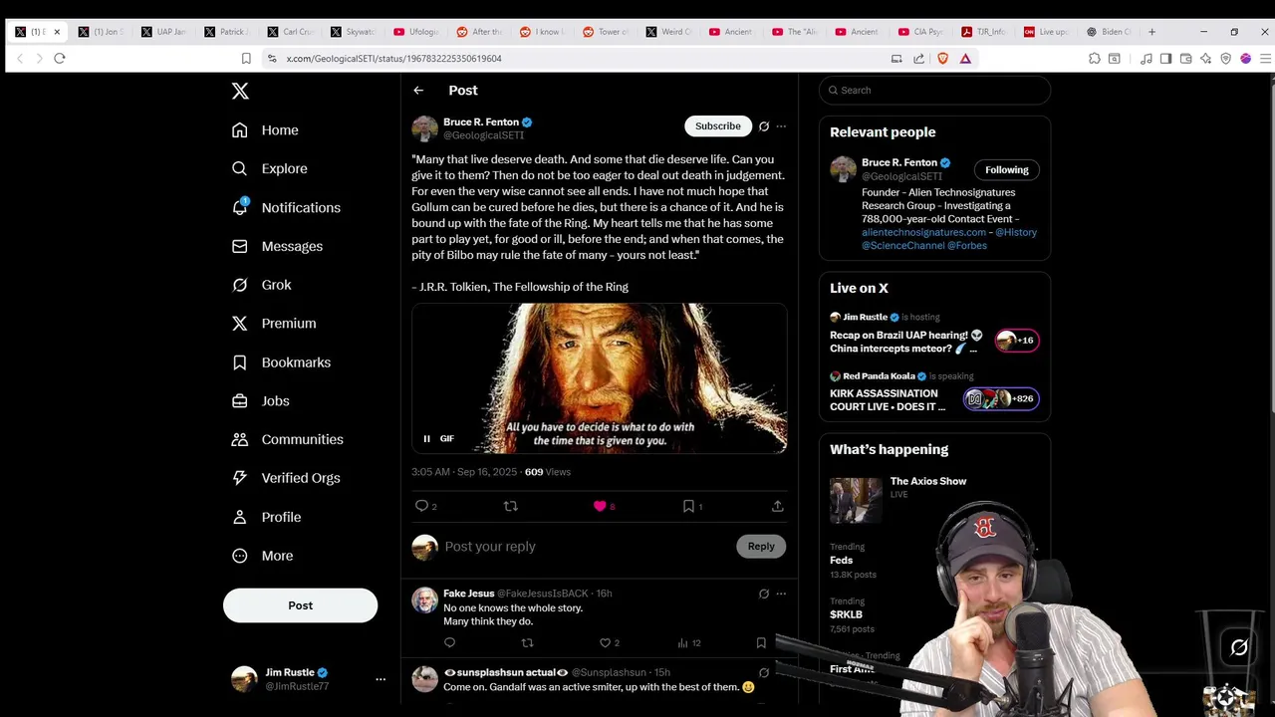Viewport: 1275px width, 717px height.
Task: Repost the main post
Action: click(x=510, y=506)
